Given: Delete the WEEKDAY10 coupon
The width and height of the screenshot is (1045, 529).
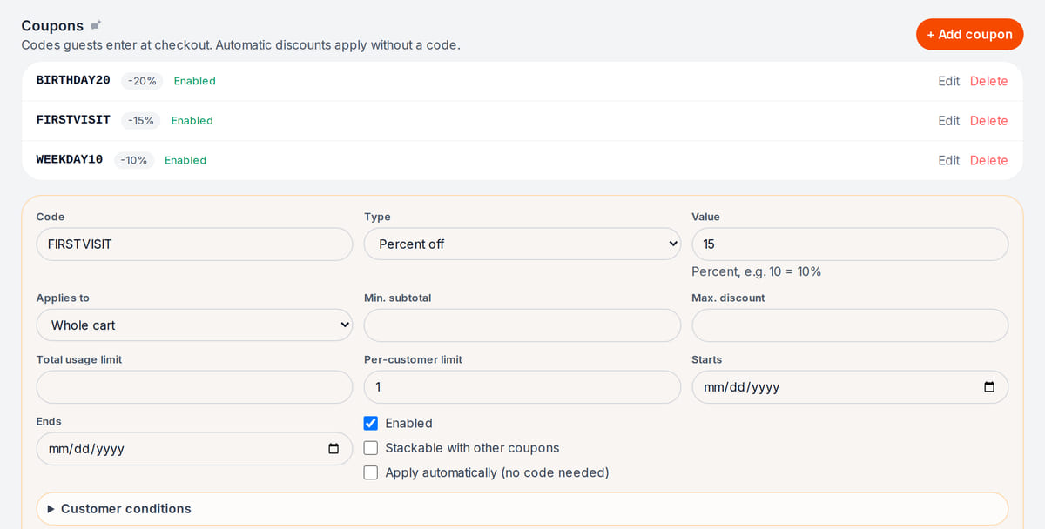Looking at the screenshot, I should coord(989,160).
